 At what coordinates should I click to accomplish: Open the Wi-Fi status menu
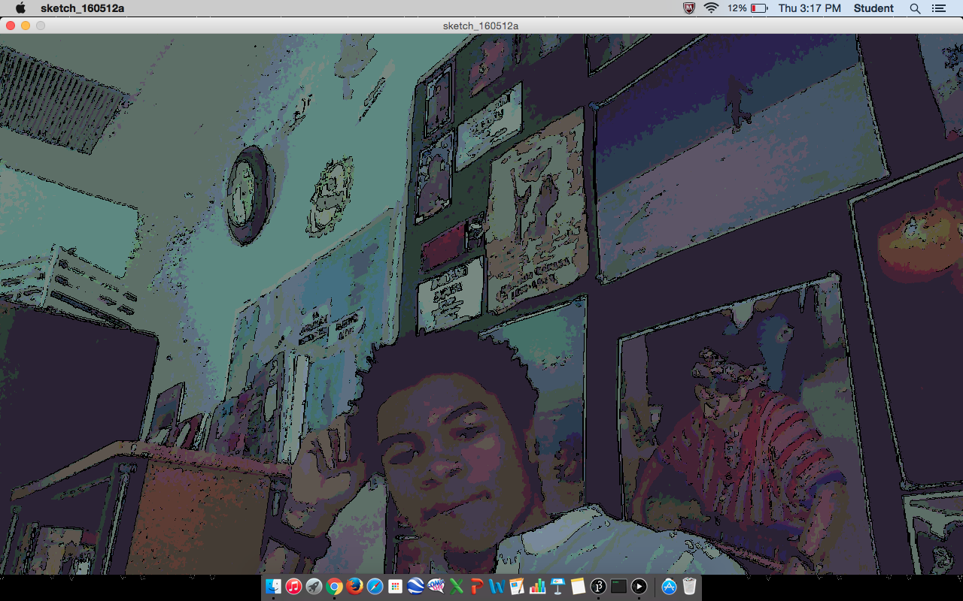711,8
